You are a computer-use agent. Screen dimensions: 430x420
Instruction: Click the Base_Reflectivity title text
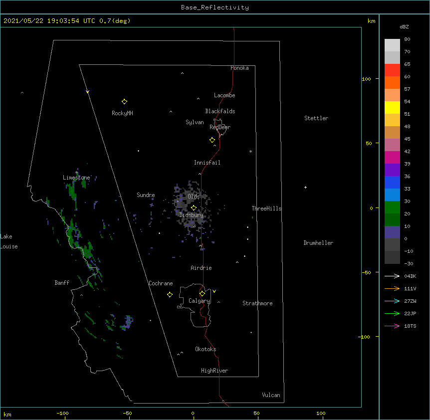tap(215, 7)
